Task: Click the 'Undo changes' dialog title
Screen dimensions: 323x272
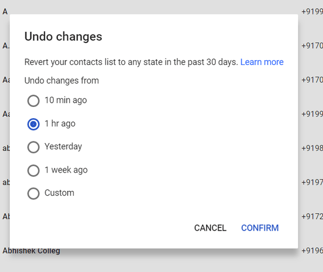Action: 63,37
